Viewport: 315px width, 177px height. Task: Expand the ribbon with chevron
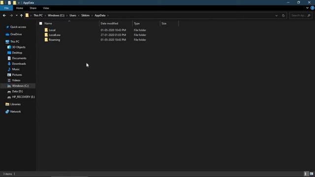(x=307, y=8)
